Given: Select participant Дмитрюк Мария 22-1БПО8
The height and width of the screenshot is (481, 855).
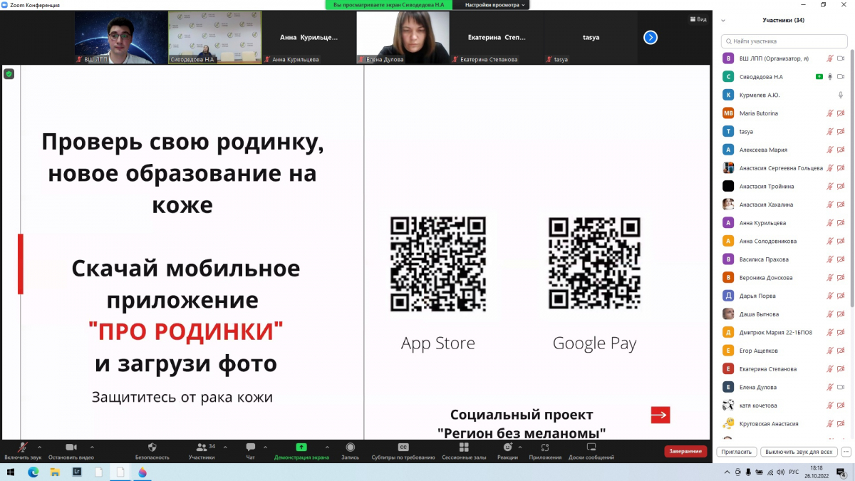Looking at the screenshot, I should [x=784, y=332].
